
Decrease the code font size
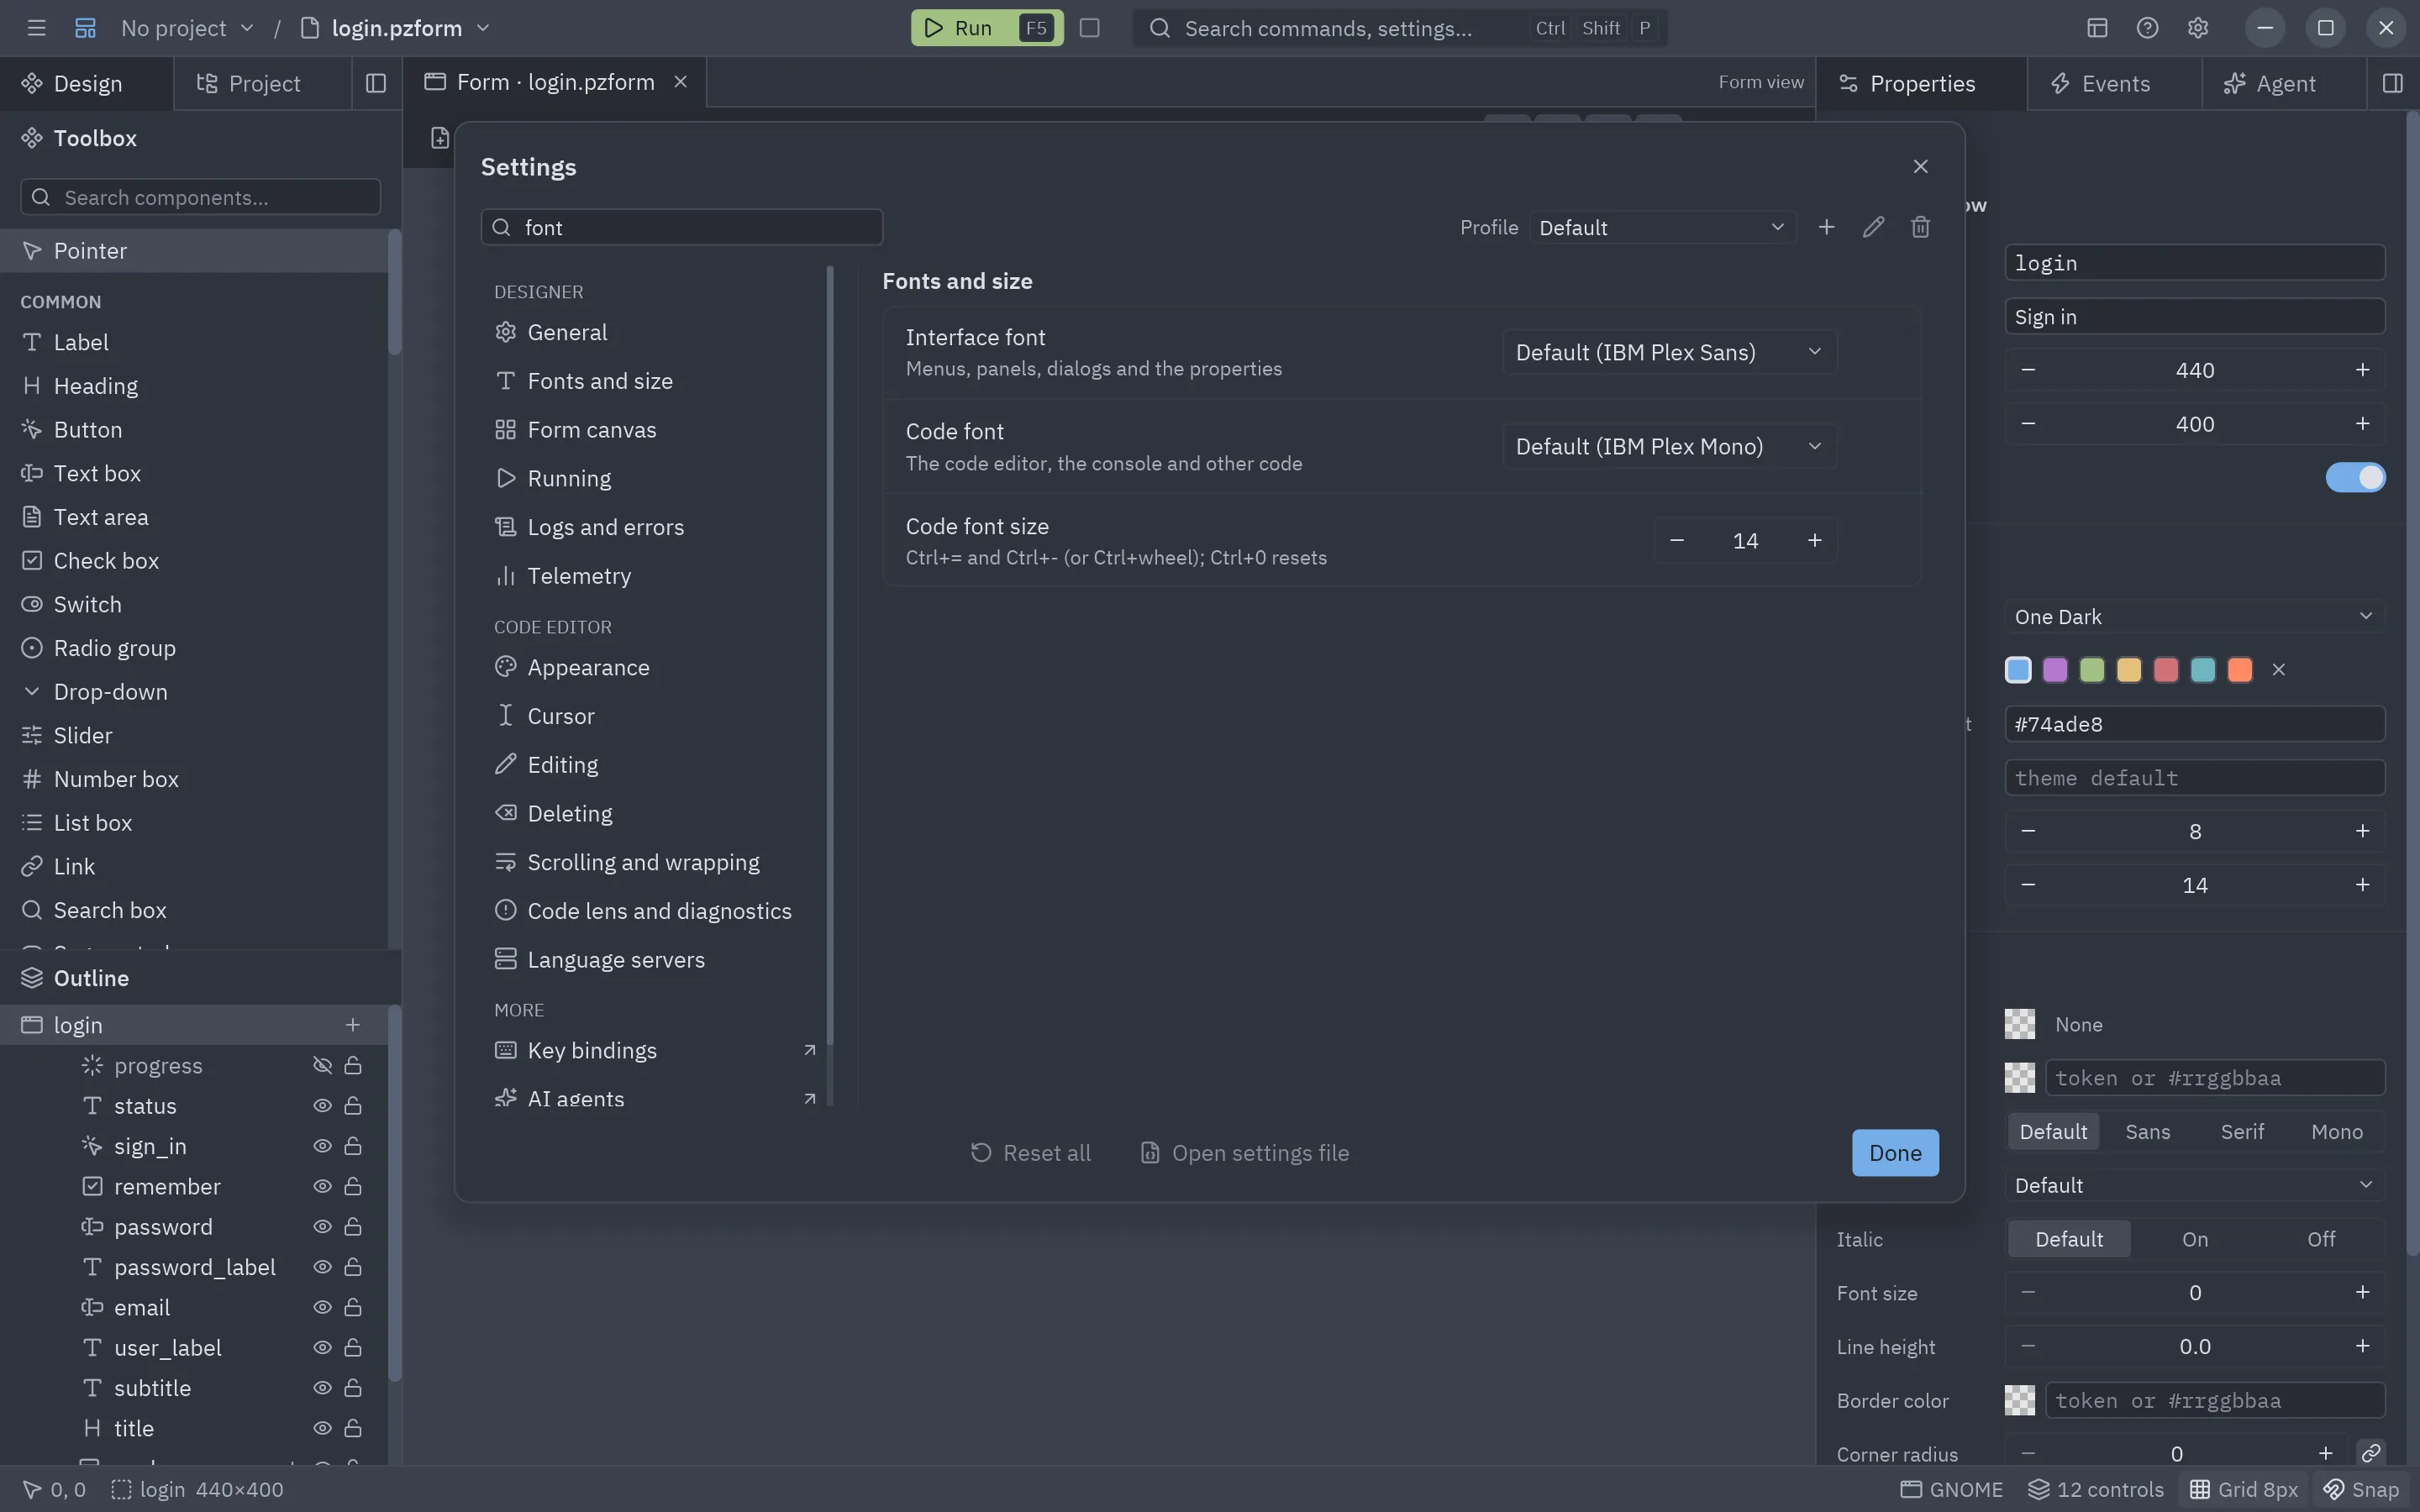[1677, 540]
